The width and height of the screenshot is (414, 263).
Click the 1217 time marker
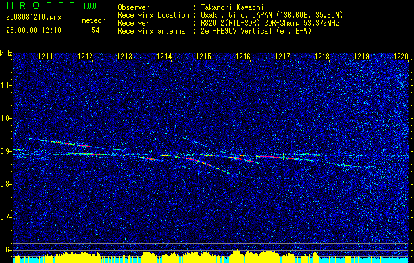(x=282, y=57)
